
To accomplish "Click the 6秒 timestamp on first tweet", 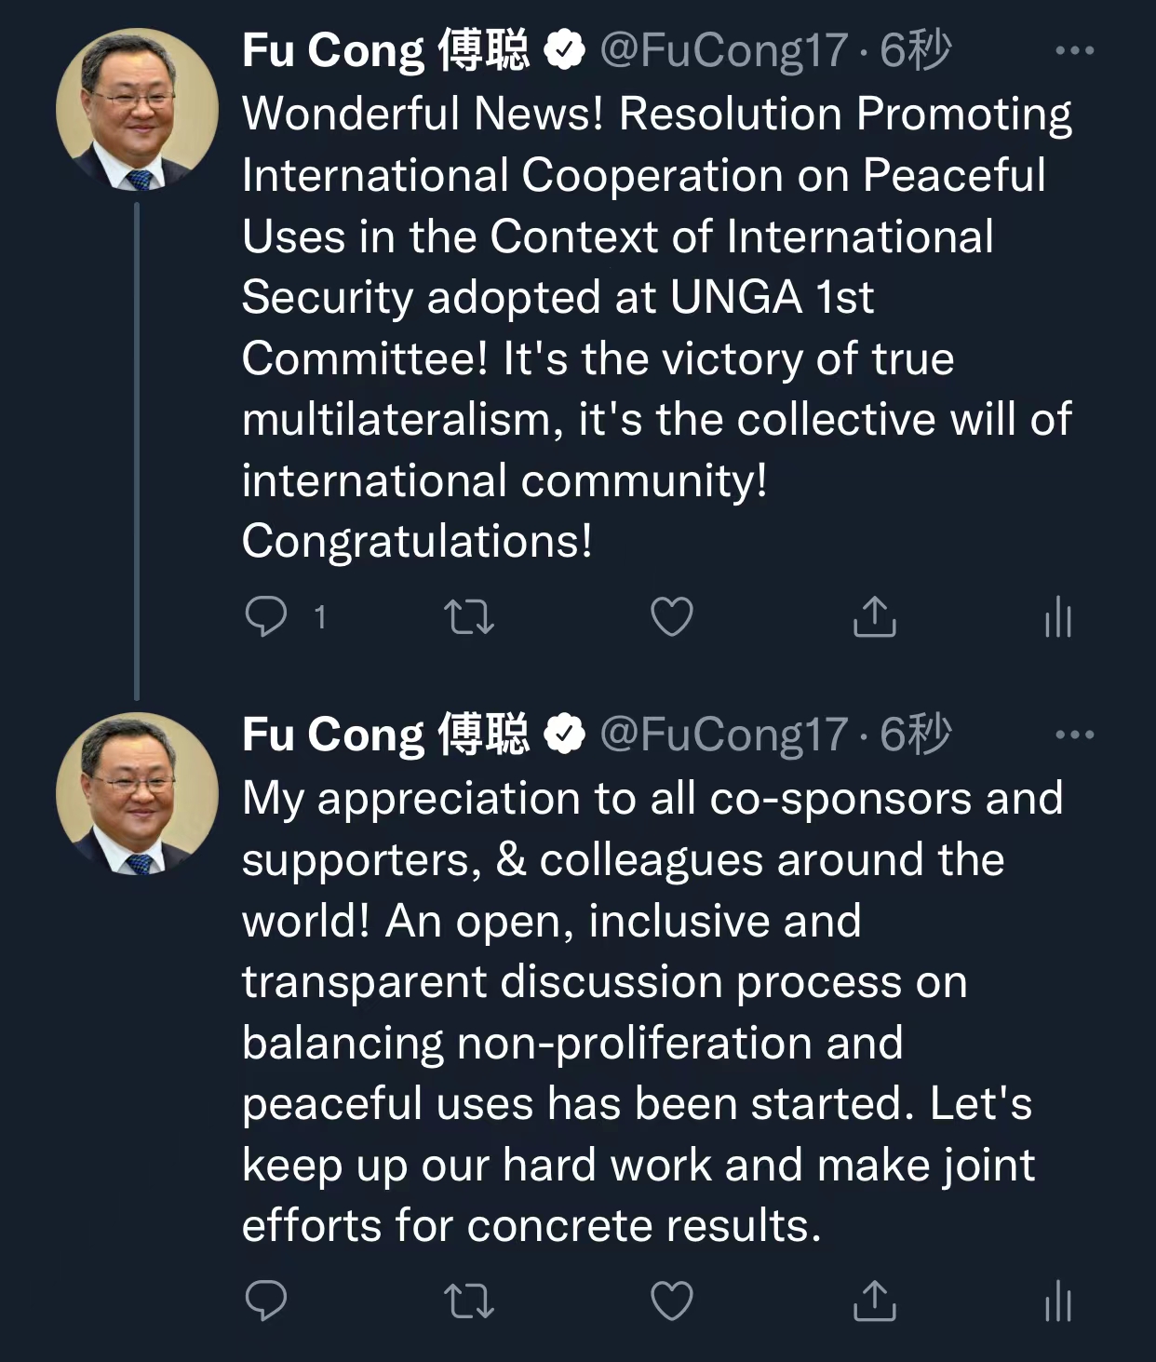I will tap(916, 50).
